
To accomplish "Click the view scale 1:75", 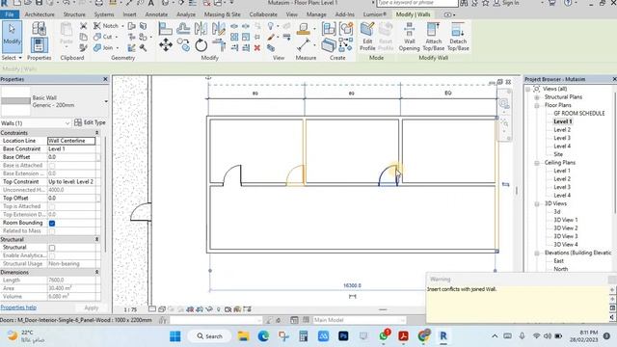I will click(130, 310).
